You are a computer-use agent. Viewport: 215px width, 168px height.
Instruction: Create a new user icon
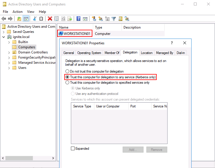pyautogui.click(x=94, y=19)
